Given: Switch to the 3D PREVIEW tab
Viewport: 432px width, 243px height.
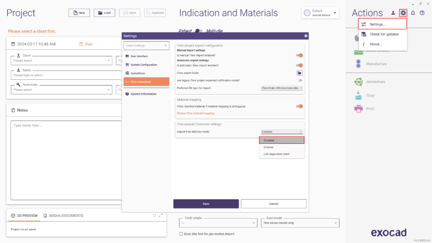Looking at the screenshot, I should (x=24, y=215).
